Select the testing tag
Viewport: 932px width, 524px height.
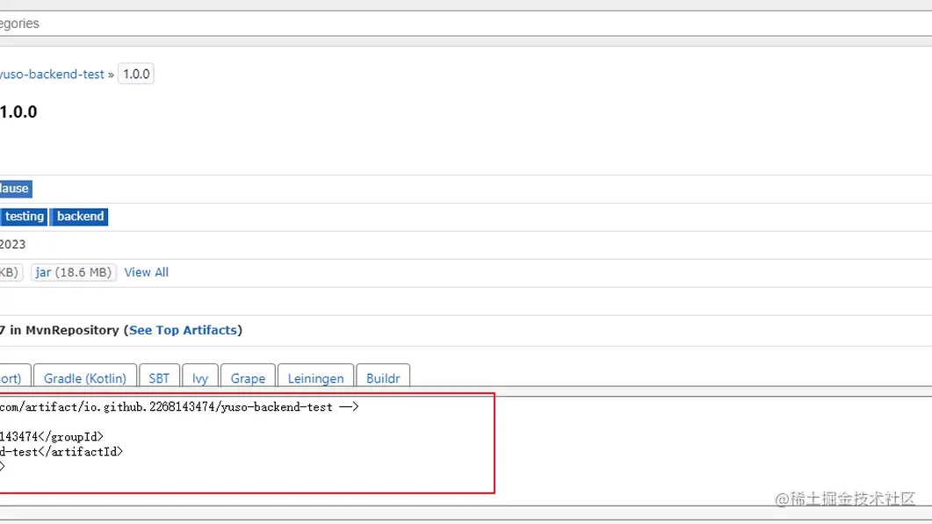tap(24, 216)
